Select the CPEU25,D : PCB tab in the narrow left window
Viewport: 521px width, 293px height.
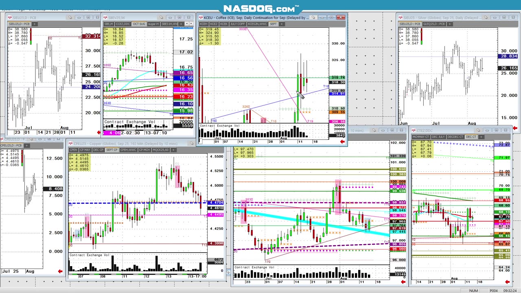(11, 145)
